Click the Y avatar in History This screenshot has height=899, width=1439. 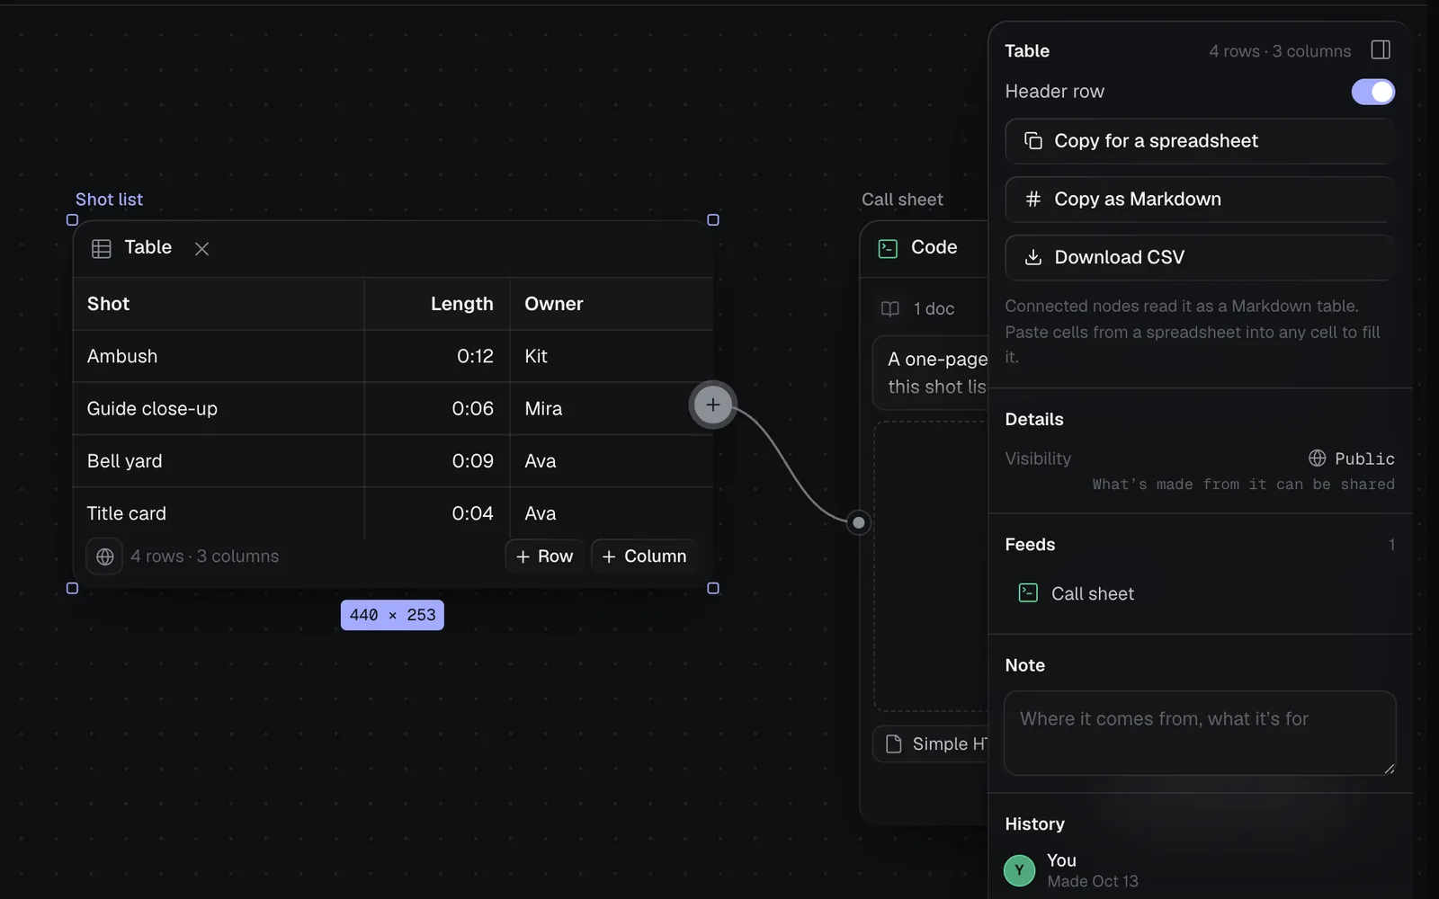click(1019, 870)
